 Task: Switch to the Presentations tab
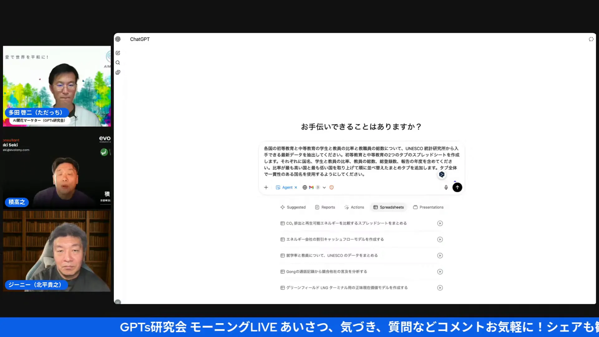[428, 207]
